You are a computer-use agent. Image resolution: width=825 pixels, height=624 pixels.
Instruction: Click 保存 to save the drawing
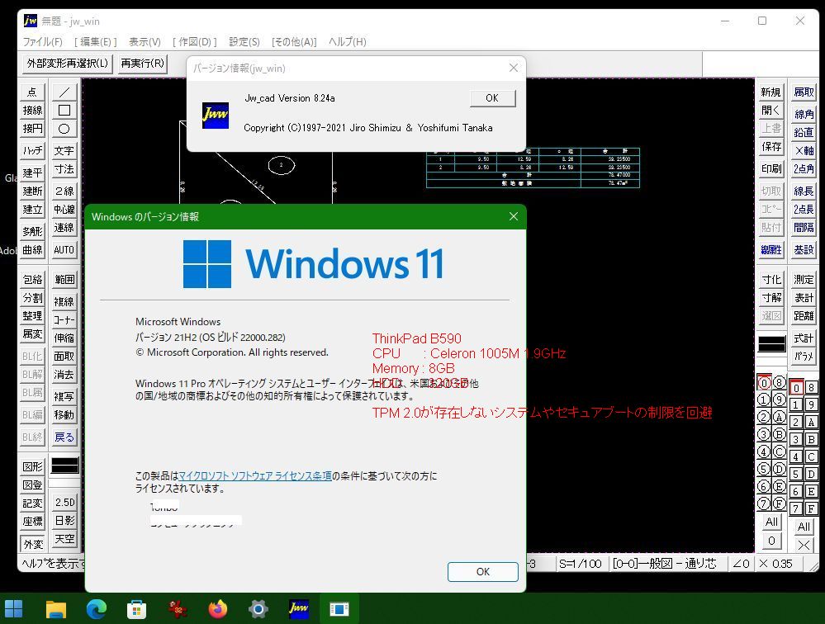pyautogui.click(x=770, y=147)
